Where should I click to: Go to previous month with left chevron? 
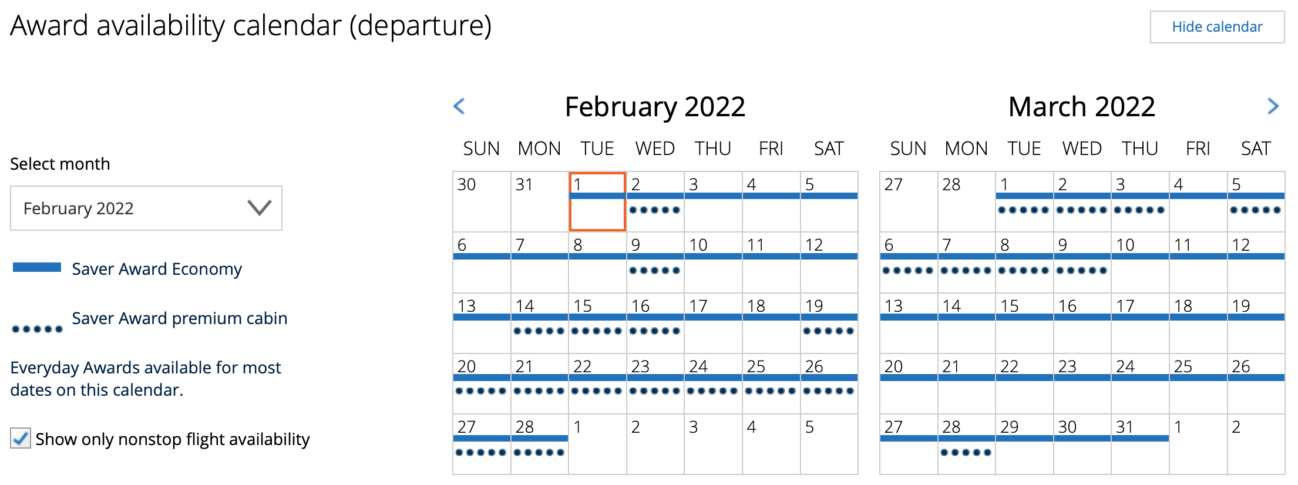pyautogui.click(x=459, y=106)
